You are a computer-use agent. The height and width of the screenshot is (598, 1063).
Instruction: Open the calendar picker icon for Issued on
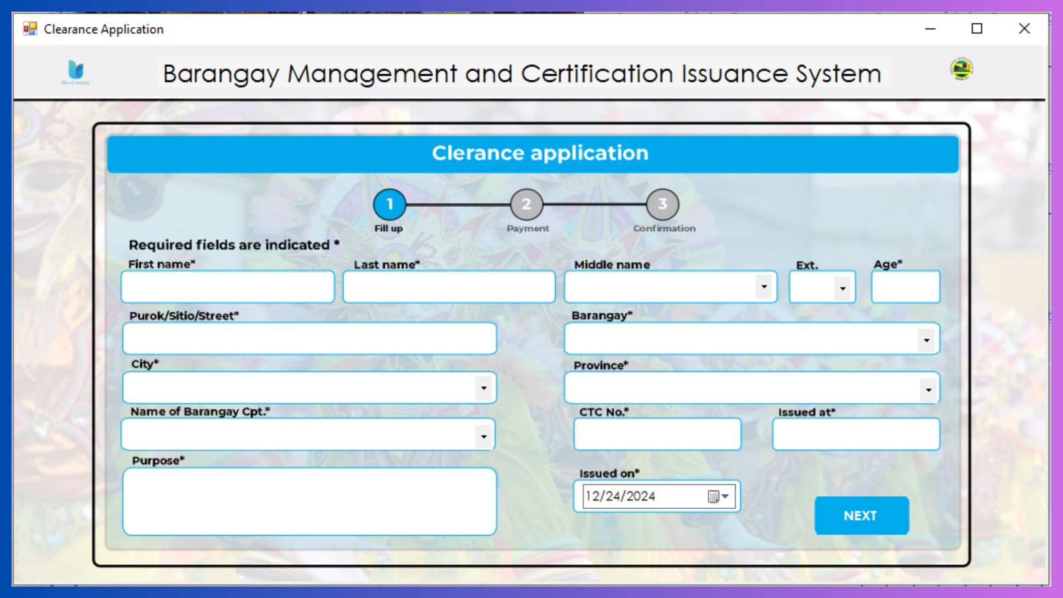coord(718,496)
